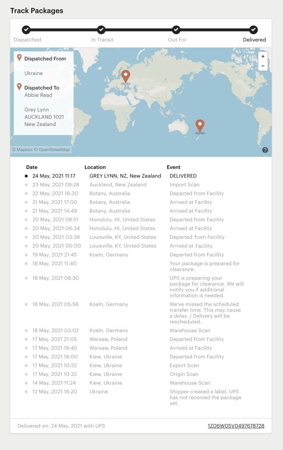Click the Out For step checkmark
This screenshot has height=450, width=283.
(x=176, y=30)
